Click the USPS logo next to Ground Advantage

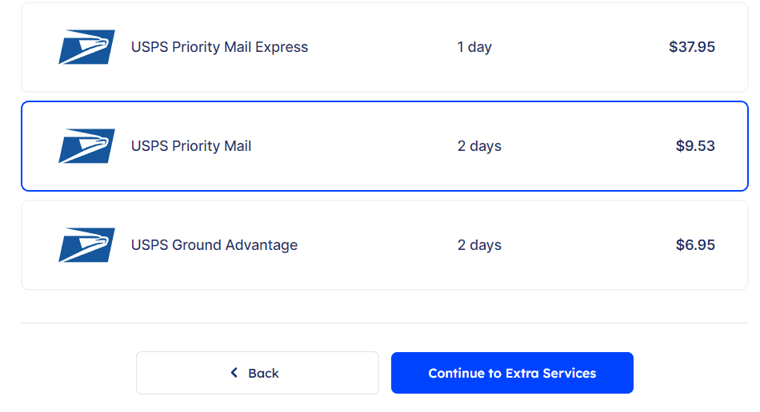[86, 245]
